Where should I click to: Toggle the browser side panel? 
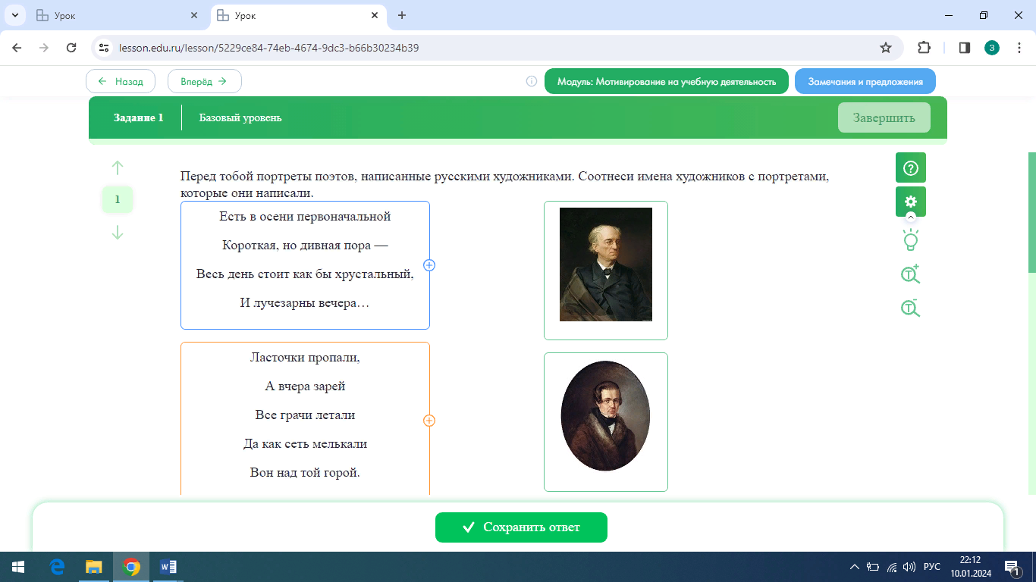point(965,48)
